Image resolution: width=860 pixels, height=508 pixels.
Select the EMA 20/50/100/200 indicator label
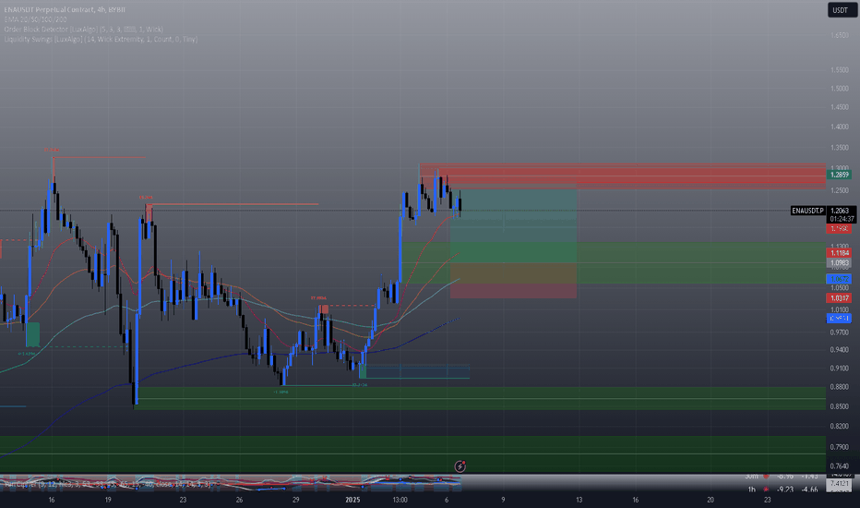point(36,19)
